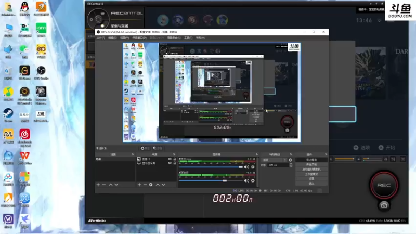
Task: Open the 停靠窗口(D) menu in OBS
Action: click(x=139, y=38)
